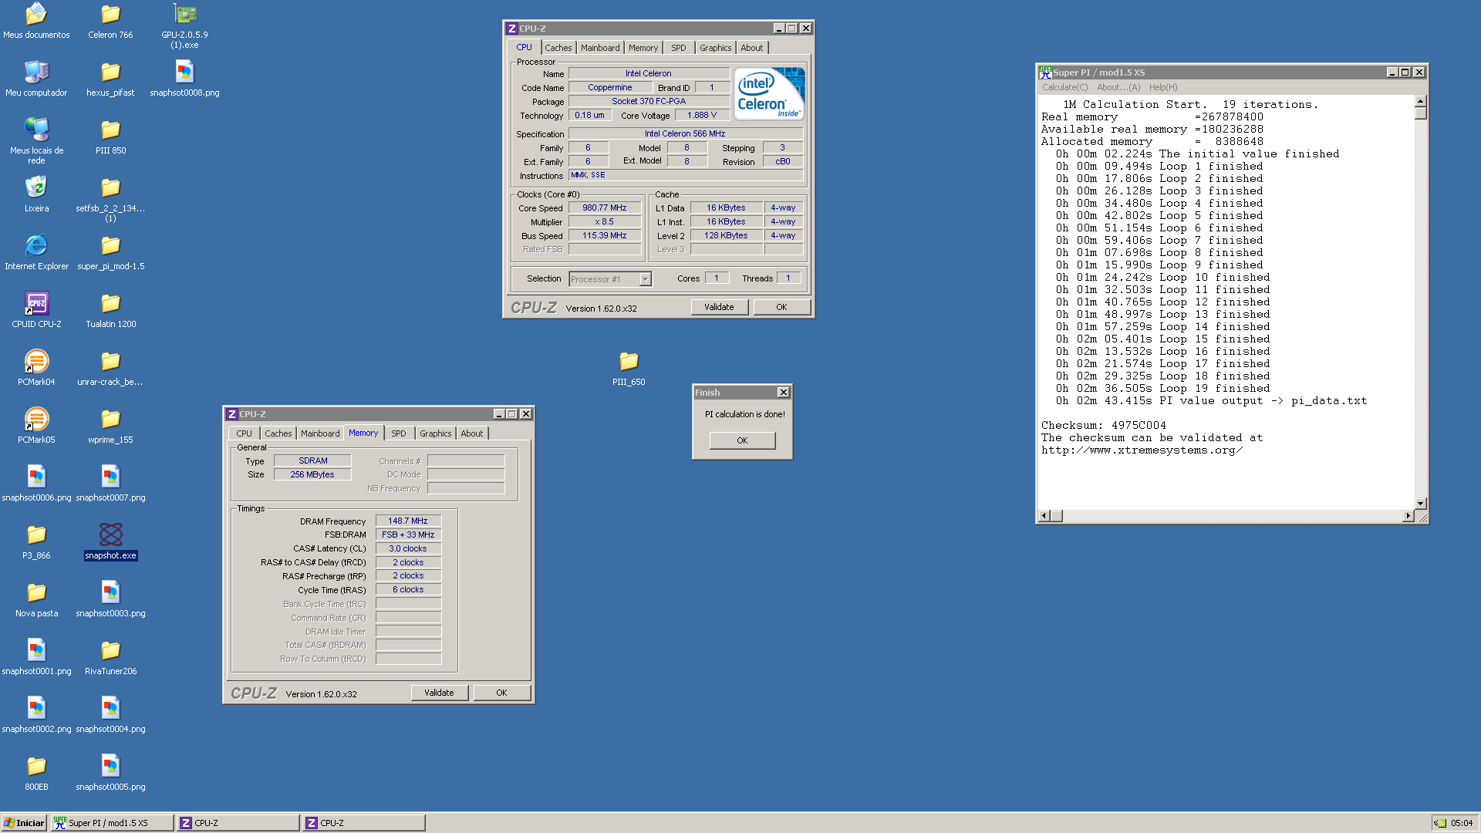Open About tab in top CPU-Z window
The image size is (1481, 833).
751,48
